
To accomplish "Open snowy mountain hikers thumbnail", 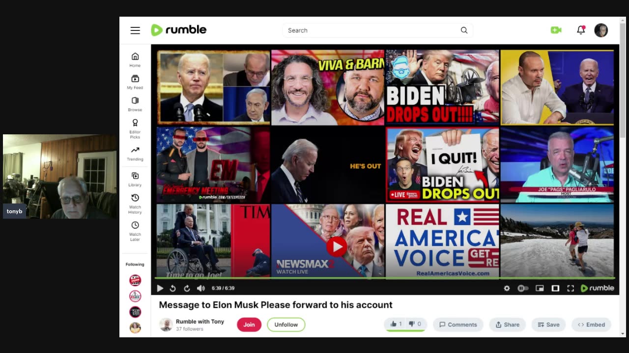I will (557, 241).
